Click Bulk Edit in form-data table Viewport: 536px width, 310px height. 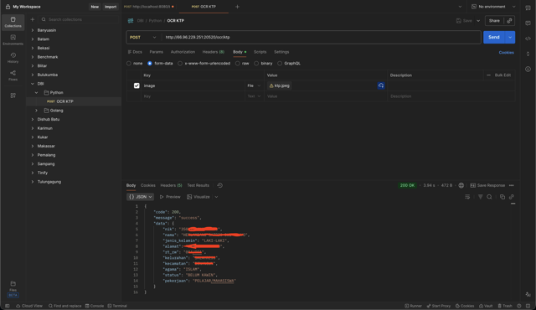point(502,75)
